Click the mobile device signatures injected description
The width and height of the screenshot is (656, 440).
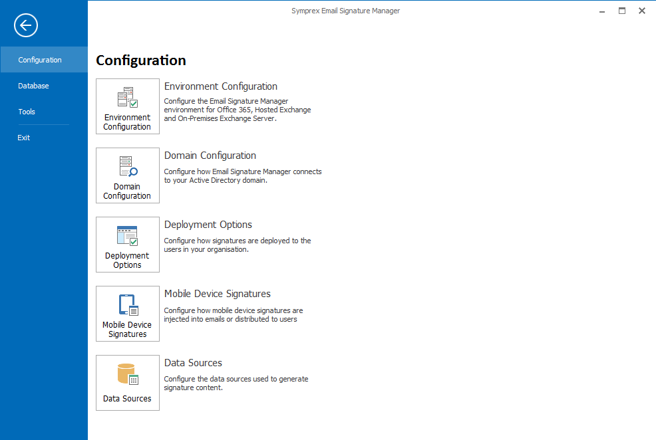(234, 314)
